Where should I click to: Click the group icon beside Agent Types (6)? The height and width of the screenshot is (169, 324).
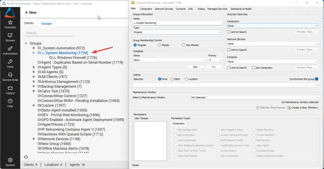[x=40, y=67]
